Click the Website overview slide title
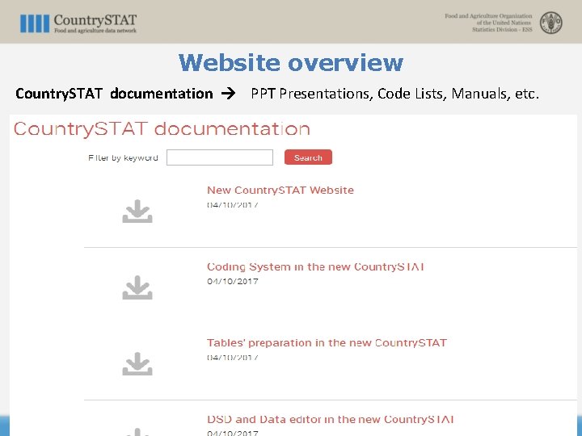582x436 pixels. [x=291, y=63]
